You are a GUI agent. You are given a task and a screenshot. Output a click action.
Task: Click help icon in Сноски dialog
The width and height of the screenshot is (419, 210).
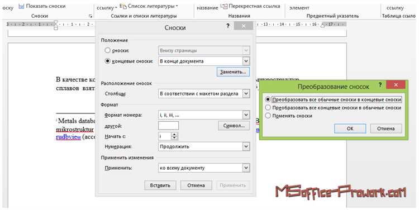pos(228,26)
